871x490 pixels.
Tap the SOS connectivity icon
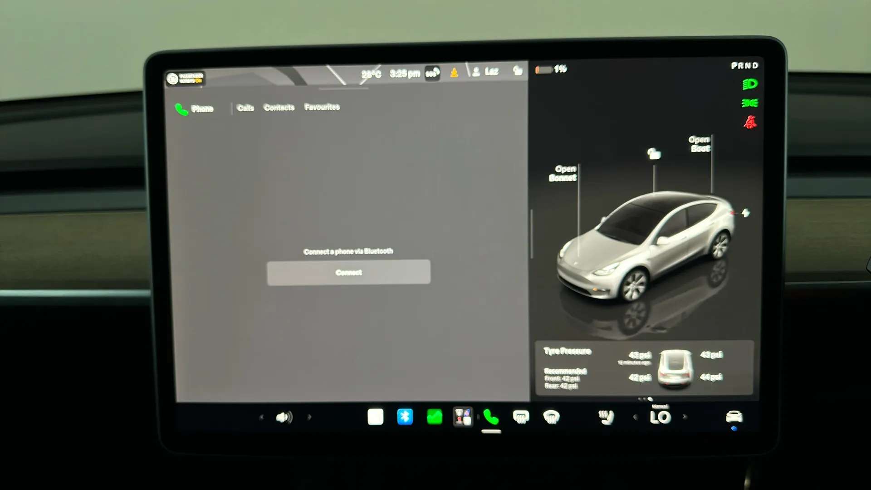(432, 73)
